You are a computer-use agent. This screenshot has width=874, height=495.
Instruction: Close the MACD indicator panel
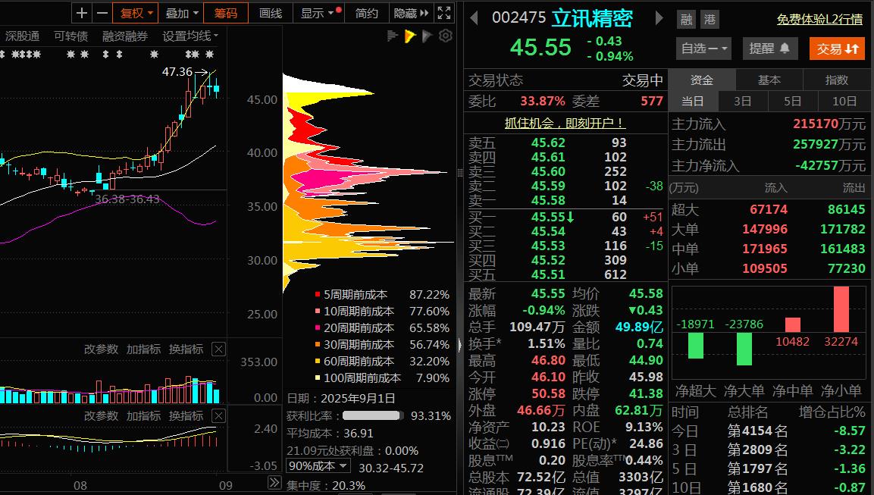(218, 416)
